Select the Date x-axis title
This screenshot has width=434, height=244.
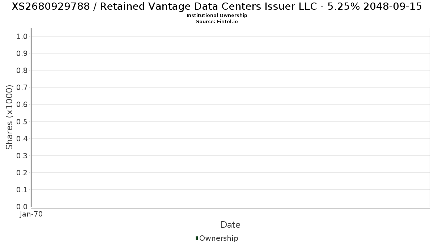[x=230, y=225]
